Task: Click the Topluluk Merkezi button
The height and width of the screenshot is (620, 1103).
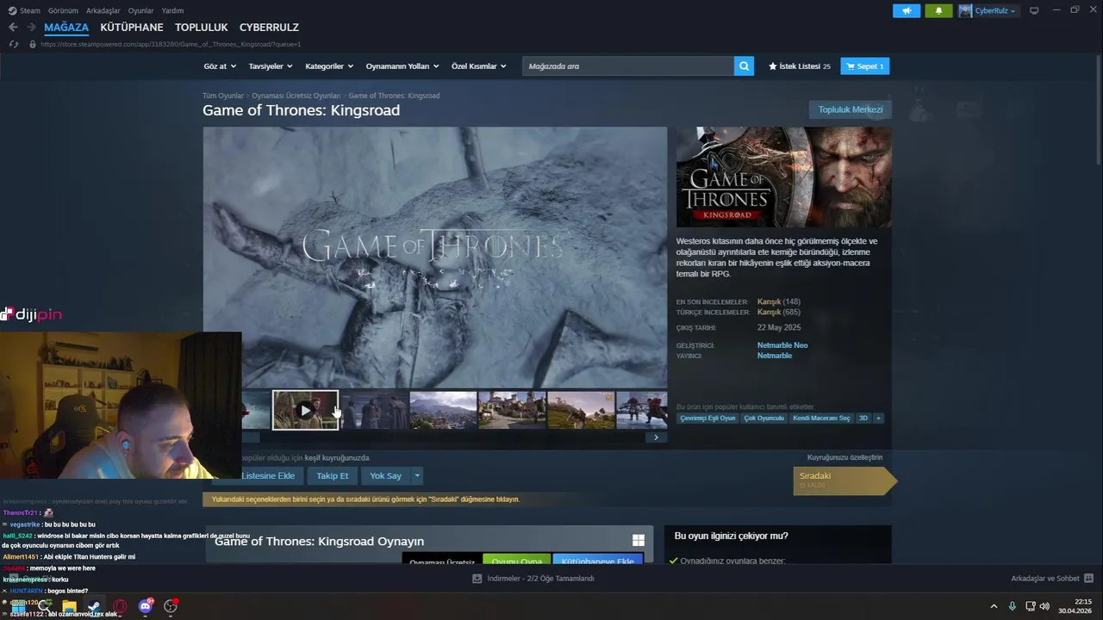Action: 851,109
